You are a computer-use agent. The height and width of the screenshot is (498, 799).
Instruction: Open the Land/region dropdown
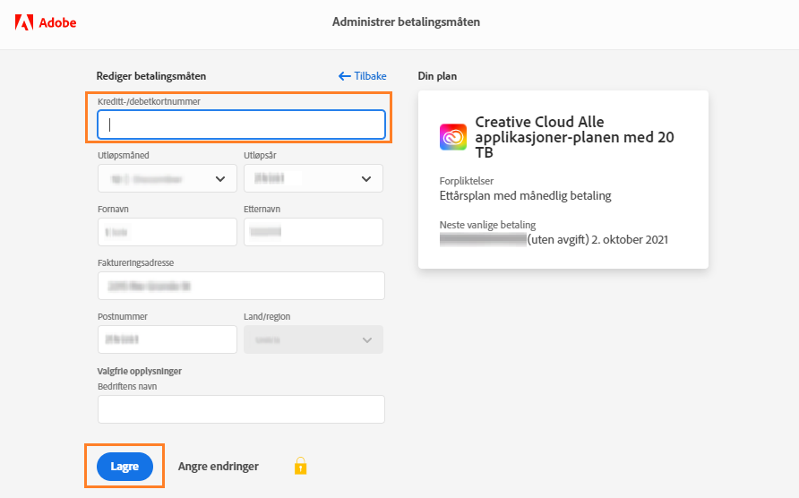[313, 339]
